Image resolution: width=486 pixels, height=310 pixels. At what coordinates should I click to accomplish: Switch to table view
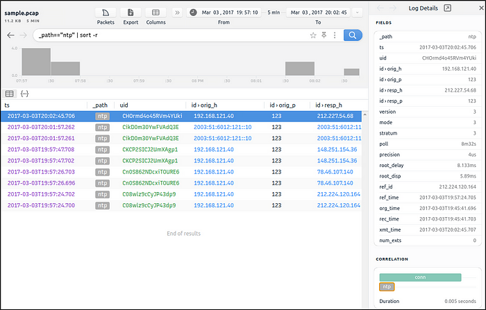[10, 93]
